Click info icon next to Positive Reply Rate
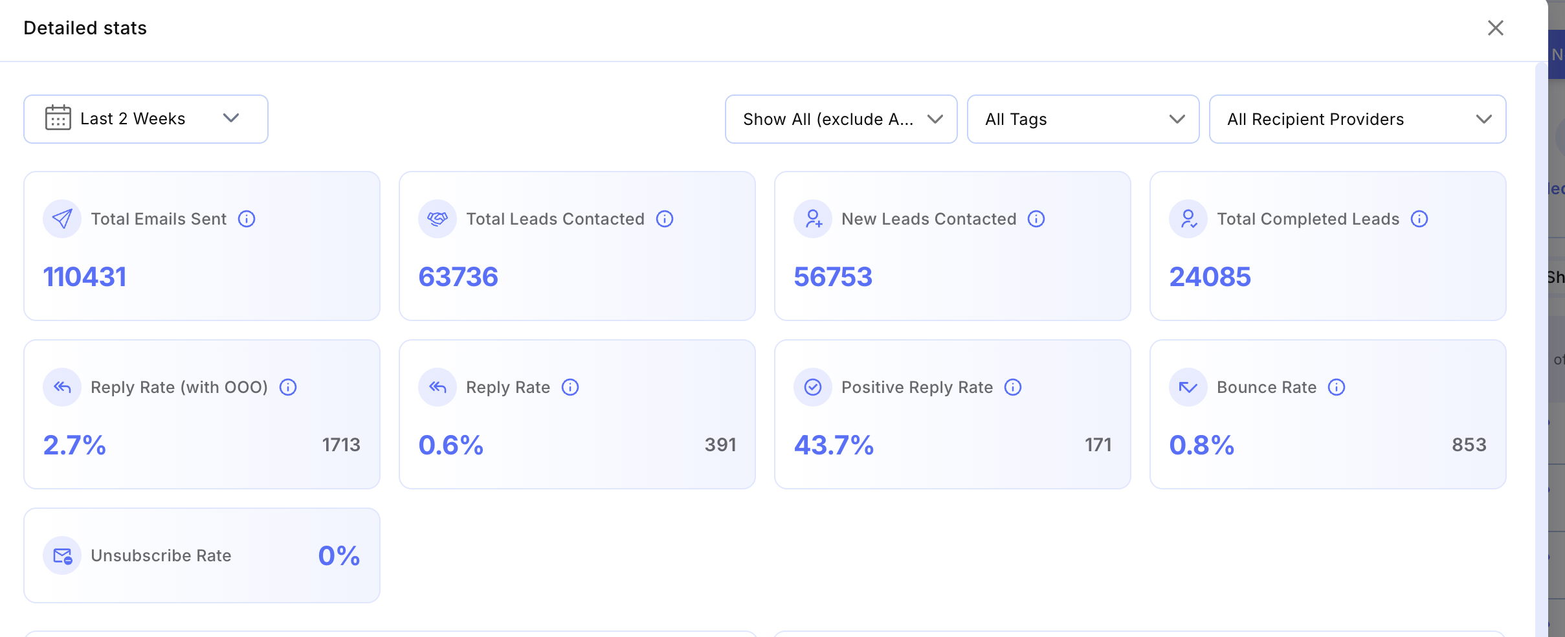 [x=1013, y=387]
